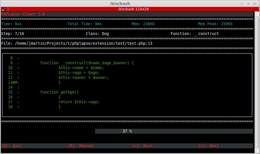Screen dimensions: 260x154
Task: Click the Class: Dog label
Action: pyautogui.click(x=97, y=34)
